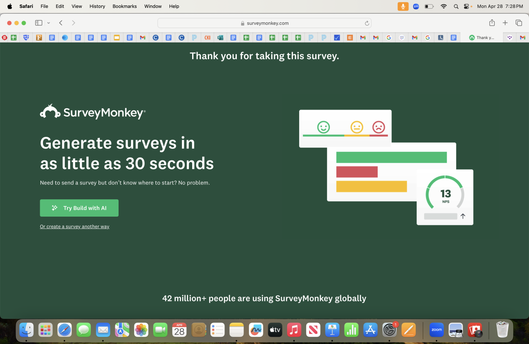Click the '42 million+ people are using SurveyMonkey globally' text
This screenshot has width=529, height=344.
pyautogui.click(x=264, y=299)
